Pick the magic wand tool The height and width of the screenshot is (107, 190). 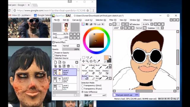pos(91,57)
